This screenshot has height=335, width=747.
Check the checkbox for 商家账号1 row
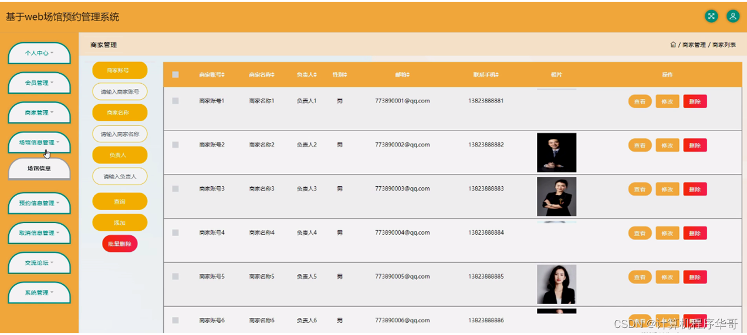175,101
